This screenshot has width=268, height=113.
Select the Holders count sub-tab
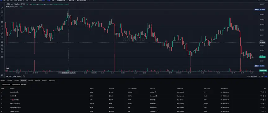click(6, 85)
